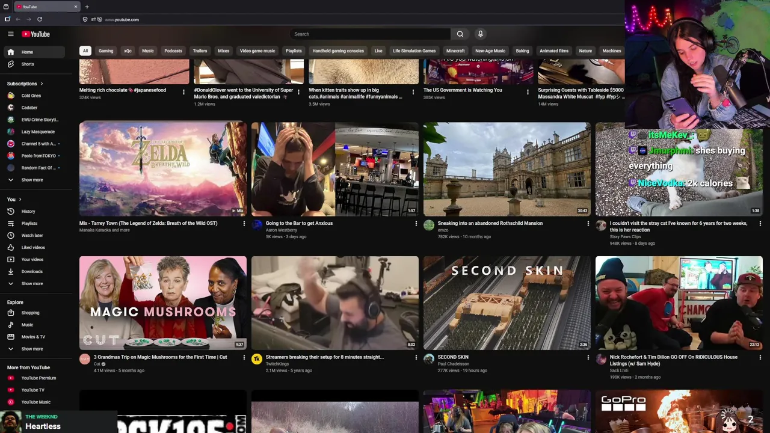Open The US Government is Watching You

pos(463,90)
